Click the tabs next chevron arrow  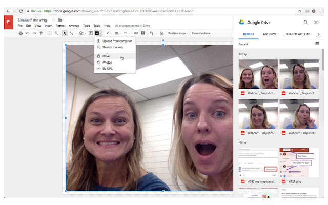(x=318, y=34)
